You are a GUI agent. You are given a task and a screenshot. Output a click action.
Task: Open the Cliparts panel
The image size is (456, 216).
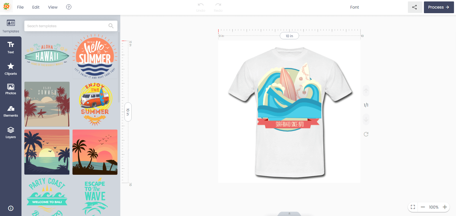(11, 69)
